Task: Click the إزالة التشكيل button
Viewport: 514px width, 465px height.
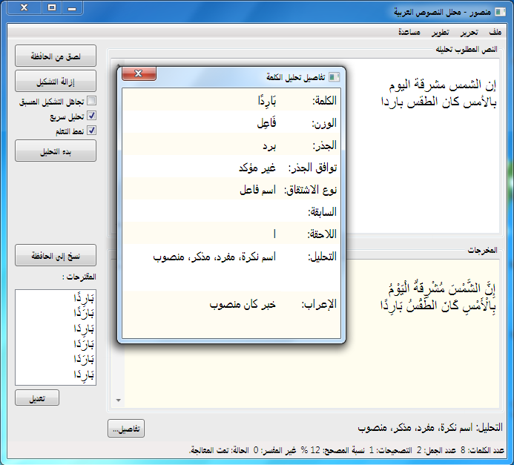Action: (56, 81)
